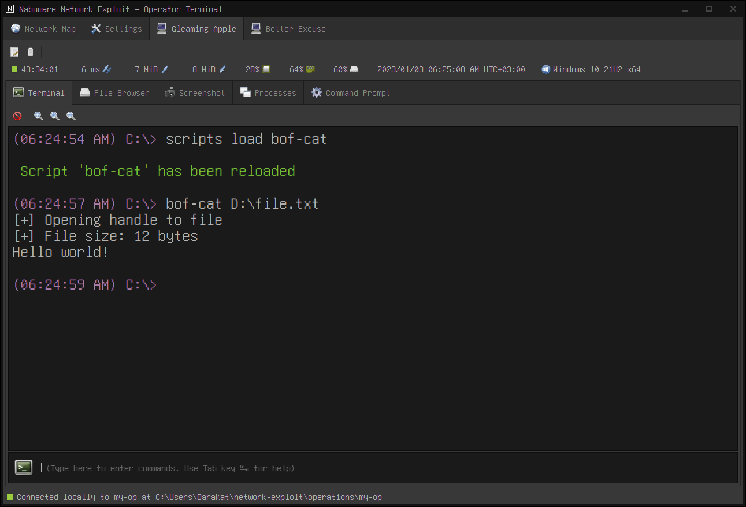Click the 'Opening handle to file' line
The height and width of the screenshot is (507, 746).
coord(117,220)
